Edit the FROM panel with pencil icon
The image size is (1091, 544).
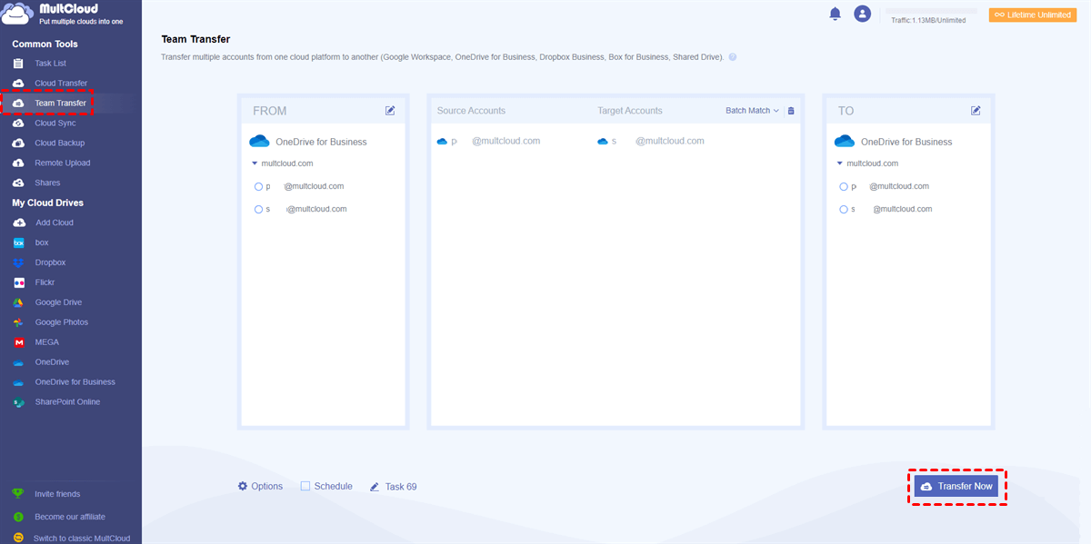[x=390, y=111]
